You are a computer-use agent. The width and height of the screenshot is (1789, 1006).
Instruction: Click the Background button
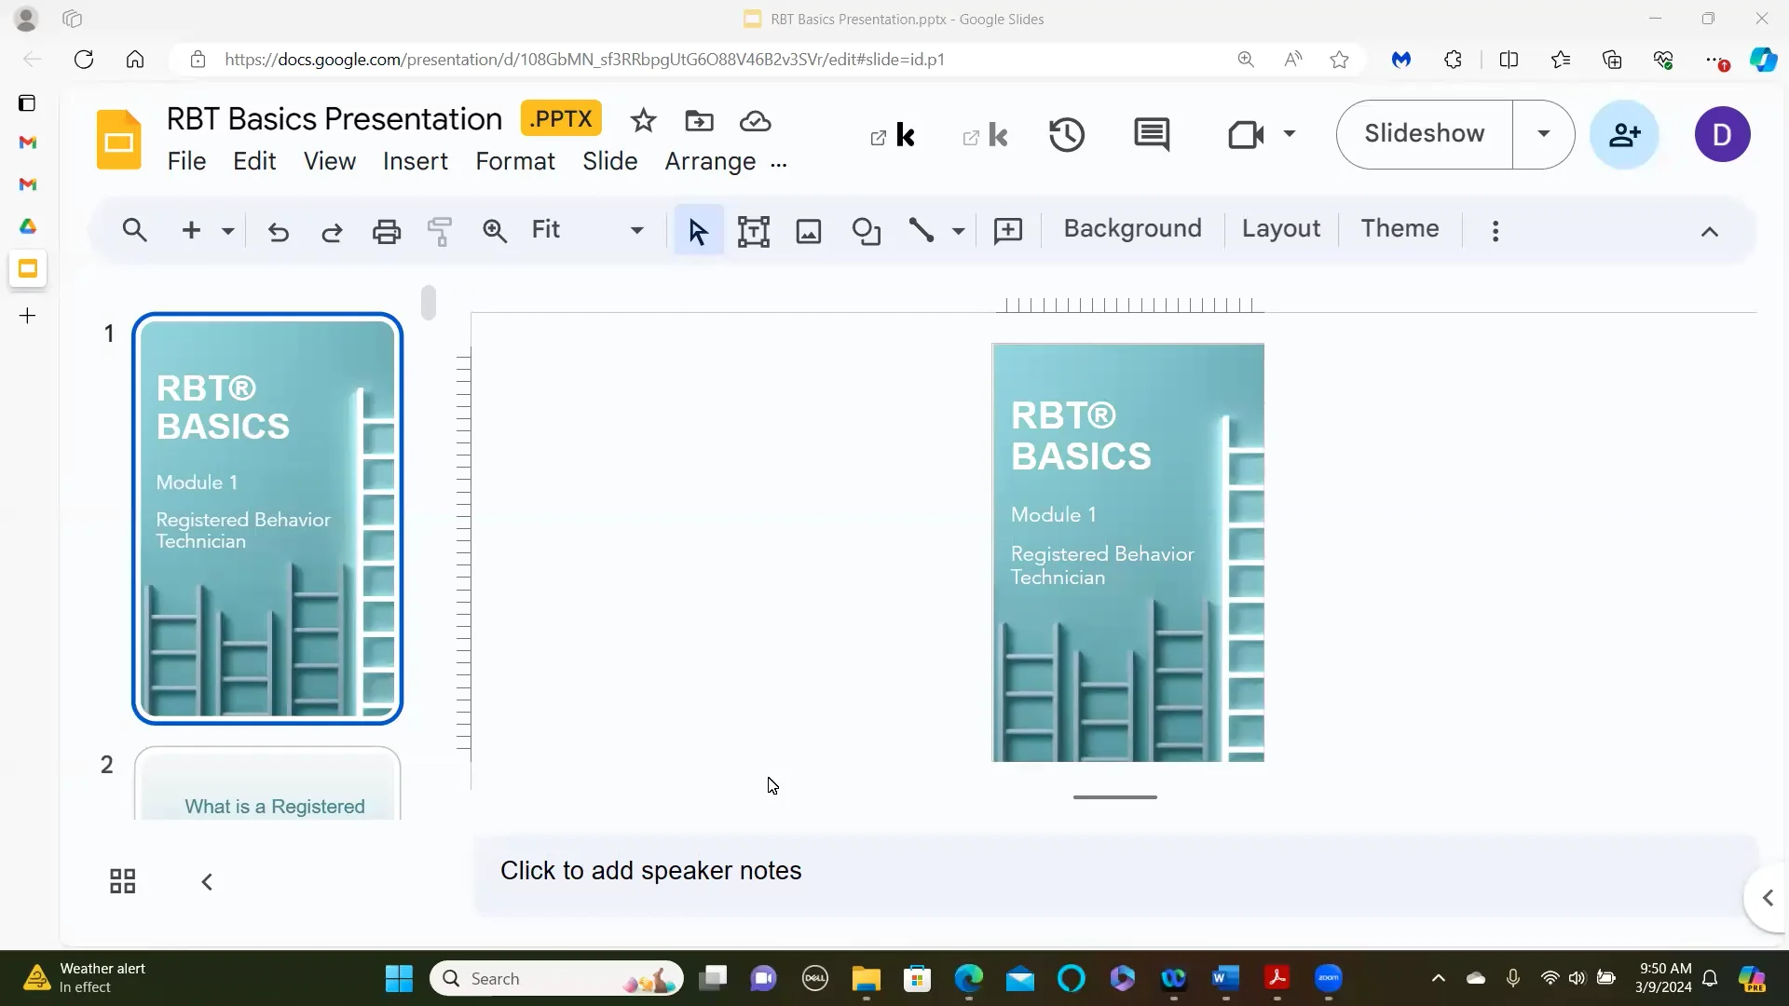click(x=1131, y=229)
